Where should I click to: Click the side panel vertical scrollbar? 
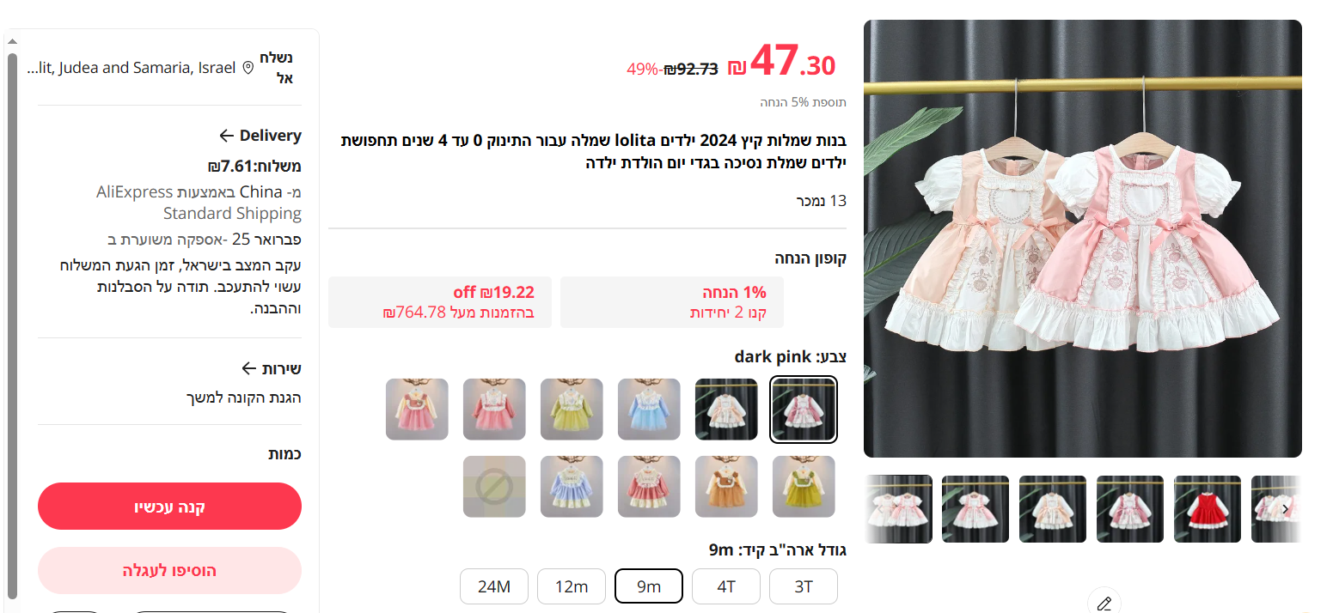(12, 325)
